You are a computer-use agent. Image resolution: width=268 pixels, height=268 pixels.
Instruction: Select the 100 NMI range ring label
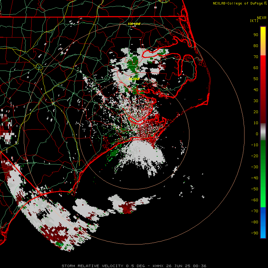click(134, 24)
